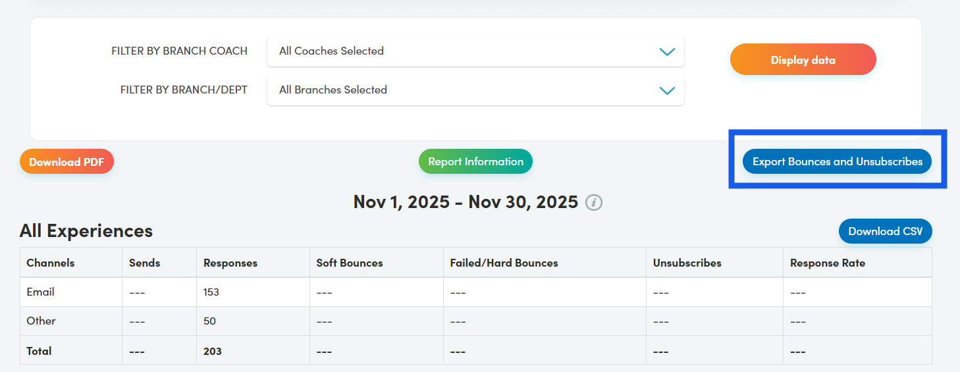
Task: Expand the Branch Coach dropdown arrow
Action: point(667,51)
